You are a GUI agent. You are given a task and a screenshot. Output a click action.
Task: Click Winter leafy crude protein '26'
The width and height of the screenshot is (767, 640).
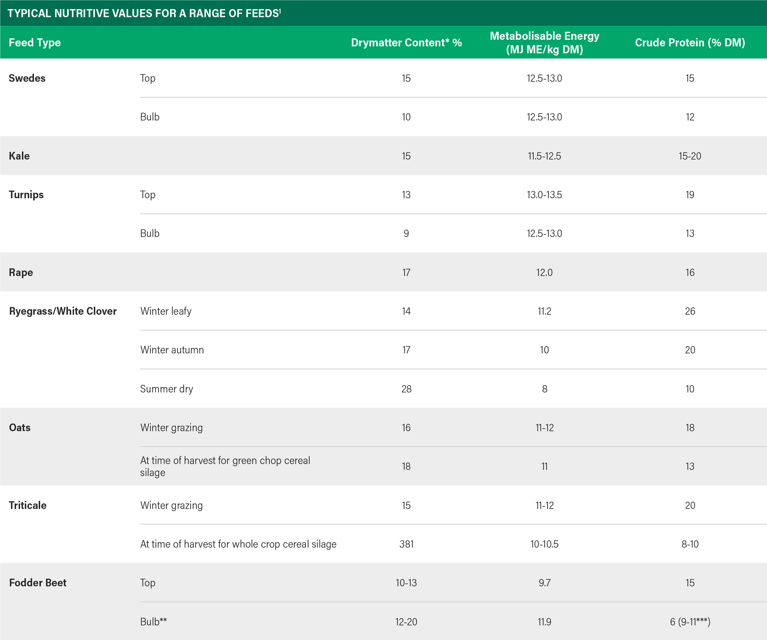pos(690,311)
